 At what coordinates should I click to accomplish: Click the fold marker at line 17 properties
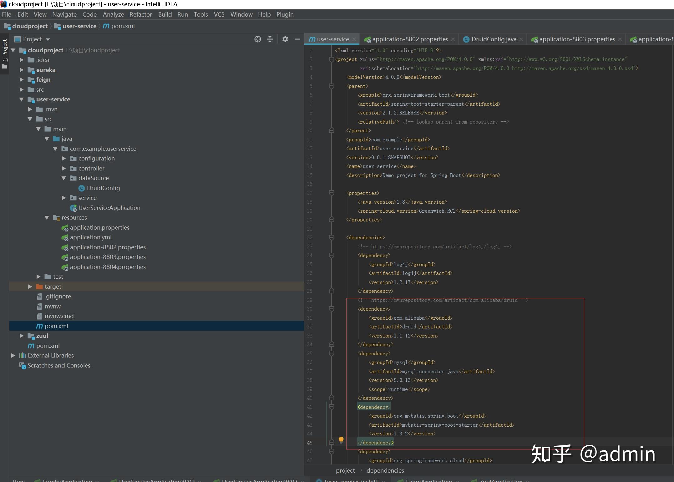point(332,193)
